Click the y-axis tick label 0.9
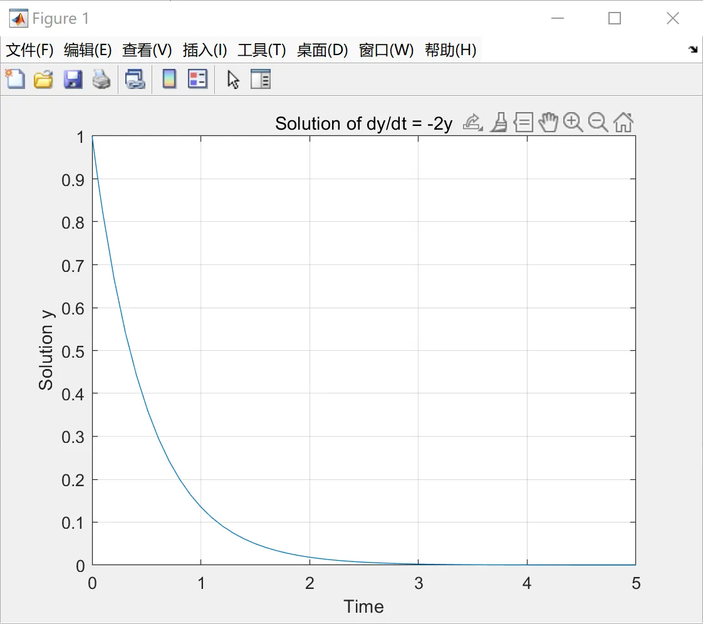 73,180
